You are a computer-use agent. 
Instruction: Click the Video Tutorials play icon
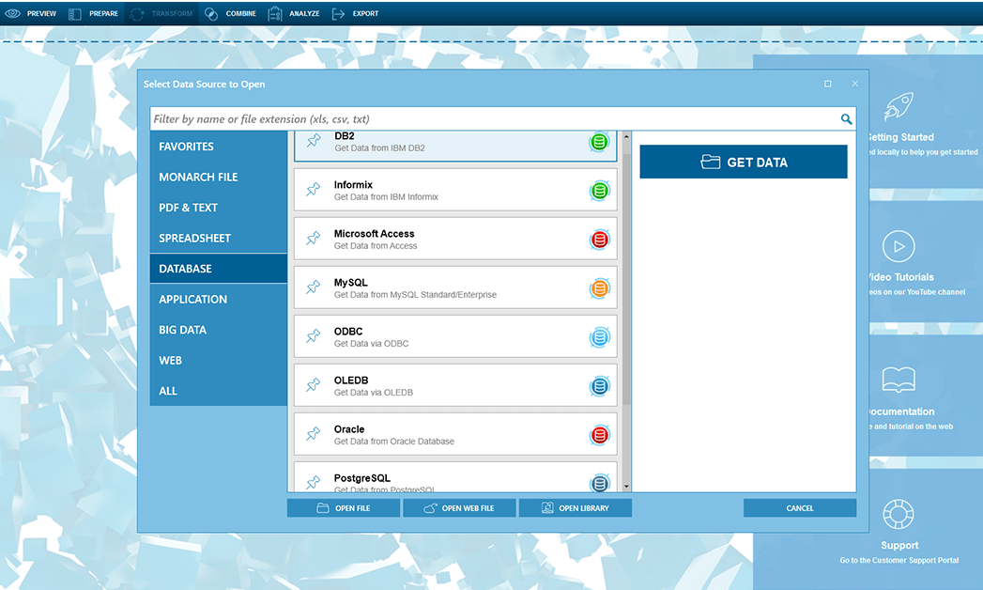coord(899,246)
